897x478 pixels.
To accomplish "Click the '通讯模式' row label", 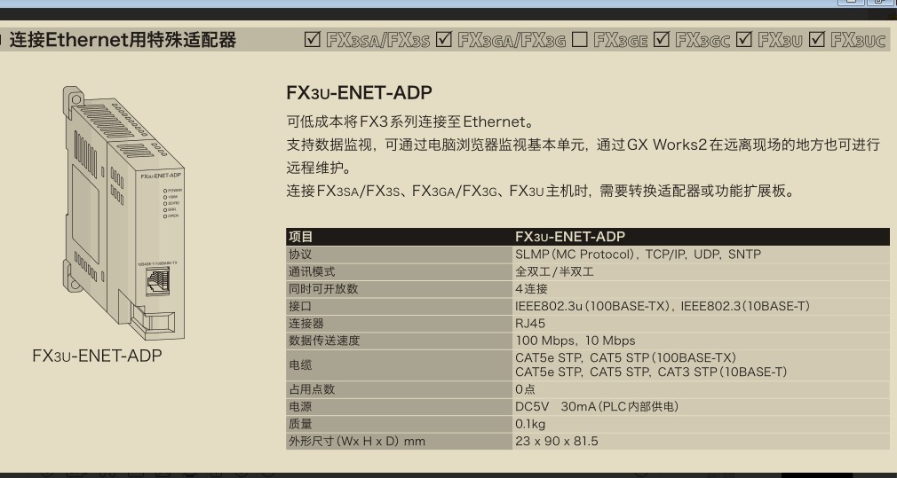I will pyautogui.click(x=400, y=272).
